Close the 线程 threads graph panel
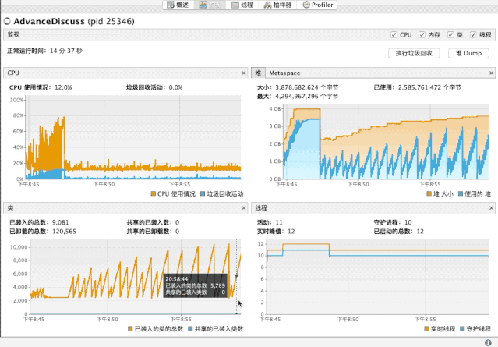This screenshot has height=347, width=498. [491, 208]
